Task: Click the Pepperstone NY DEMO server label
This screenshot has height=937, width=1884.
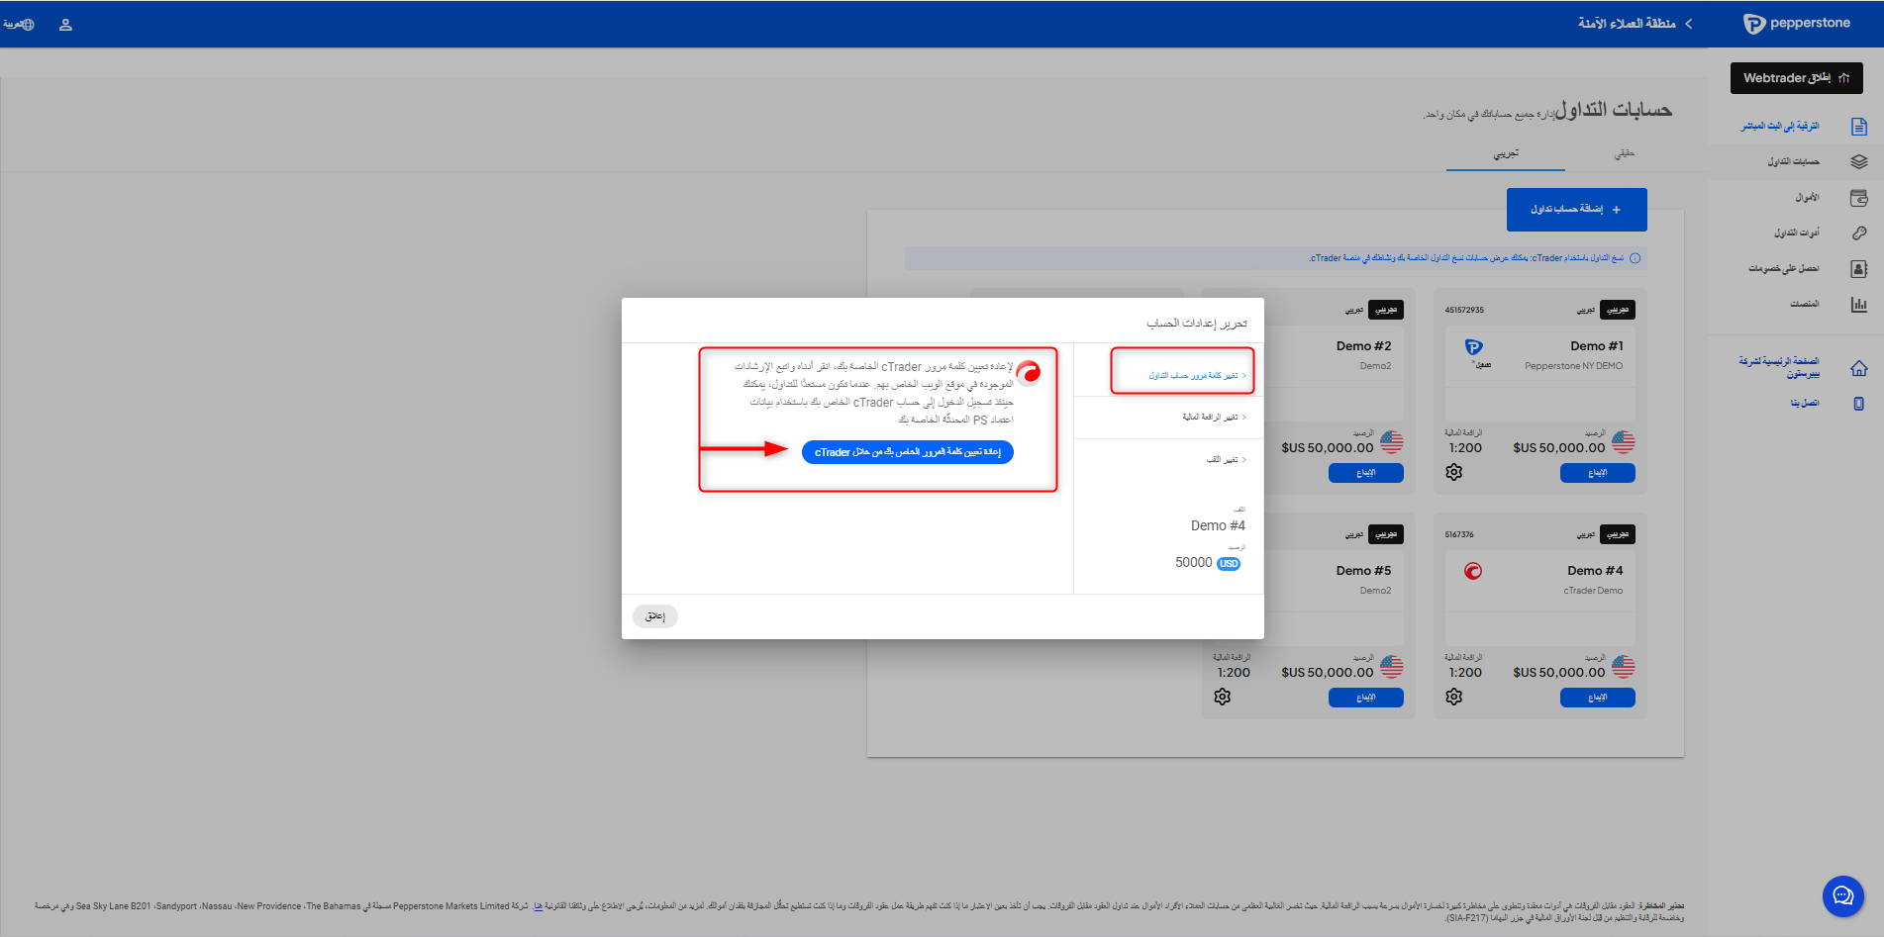Action: point(1574,366)
